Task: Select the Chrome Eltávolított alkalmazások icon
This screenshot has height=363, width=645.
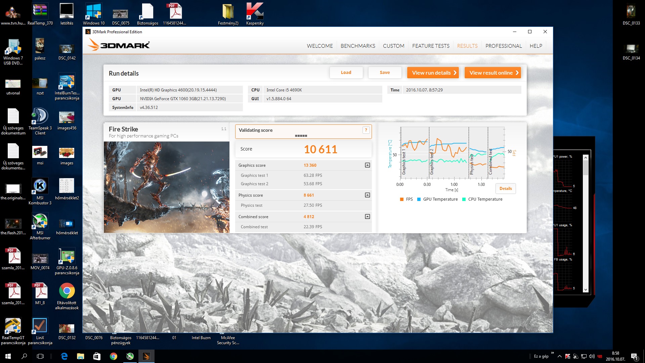Action: click(x=67, y=296)
